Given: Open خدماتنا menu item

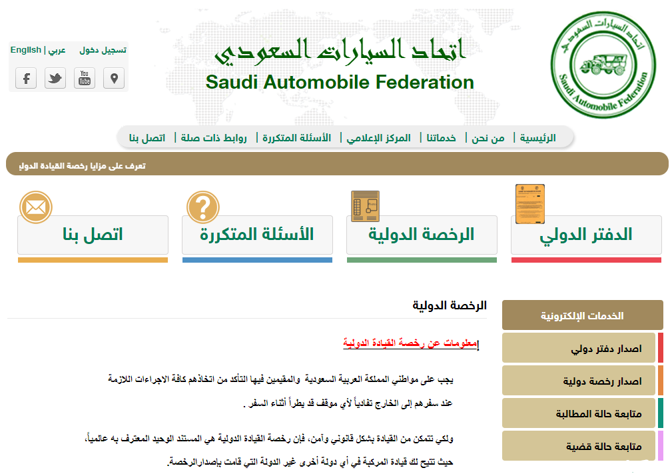Looking at the screenshot, I should 441,137.
